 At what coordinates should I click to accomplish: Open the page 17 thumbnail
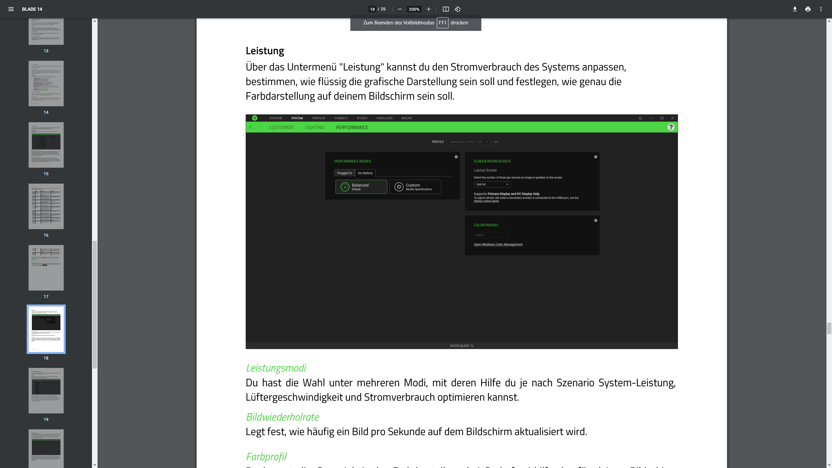pyautogui.click(x=46, y=268)
